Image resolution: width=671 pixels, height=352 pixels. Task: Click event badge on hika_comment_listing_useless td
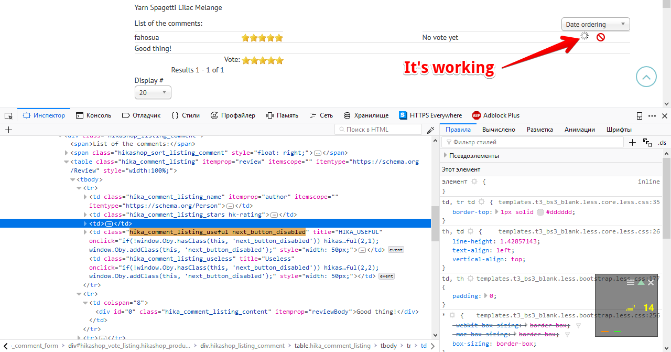click(x=386, y=276)
